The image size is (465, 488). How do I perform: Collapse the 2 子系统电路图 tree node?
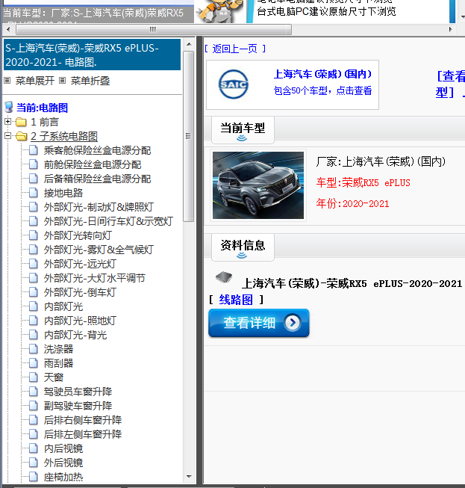click(8, 136)
